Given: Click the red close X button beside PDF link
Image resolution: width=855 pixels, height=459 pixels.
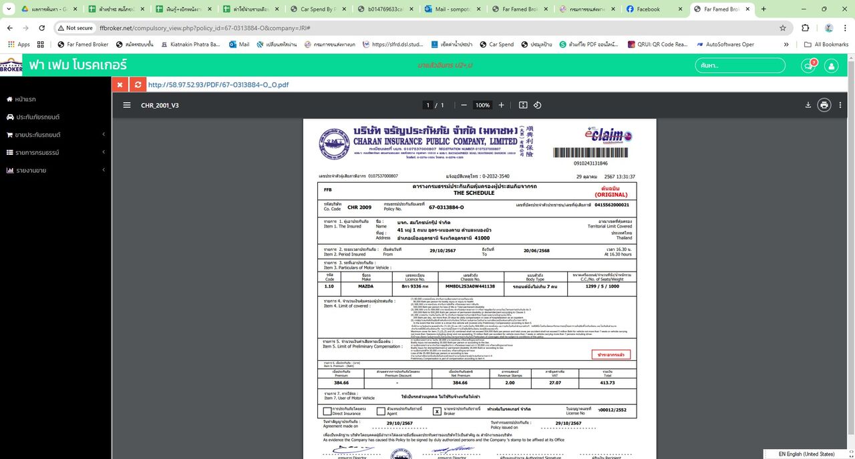Looking at the screenshot, I should pyautogui.click(x=120, y=85).
